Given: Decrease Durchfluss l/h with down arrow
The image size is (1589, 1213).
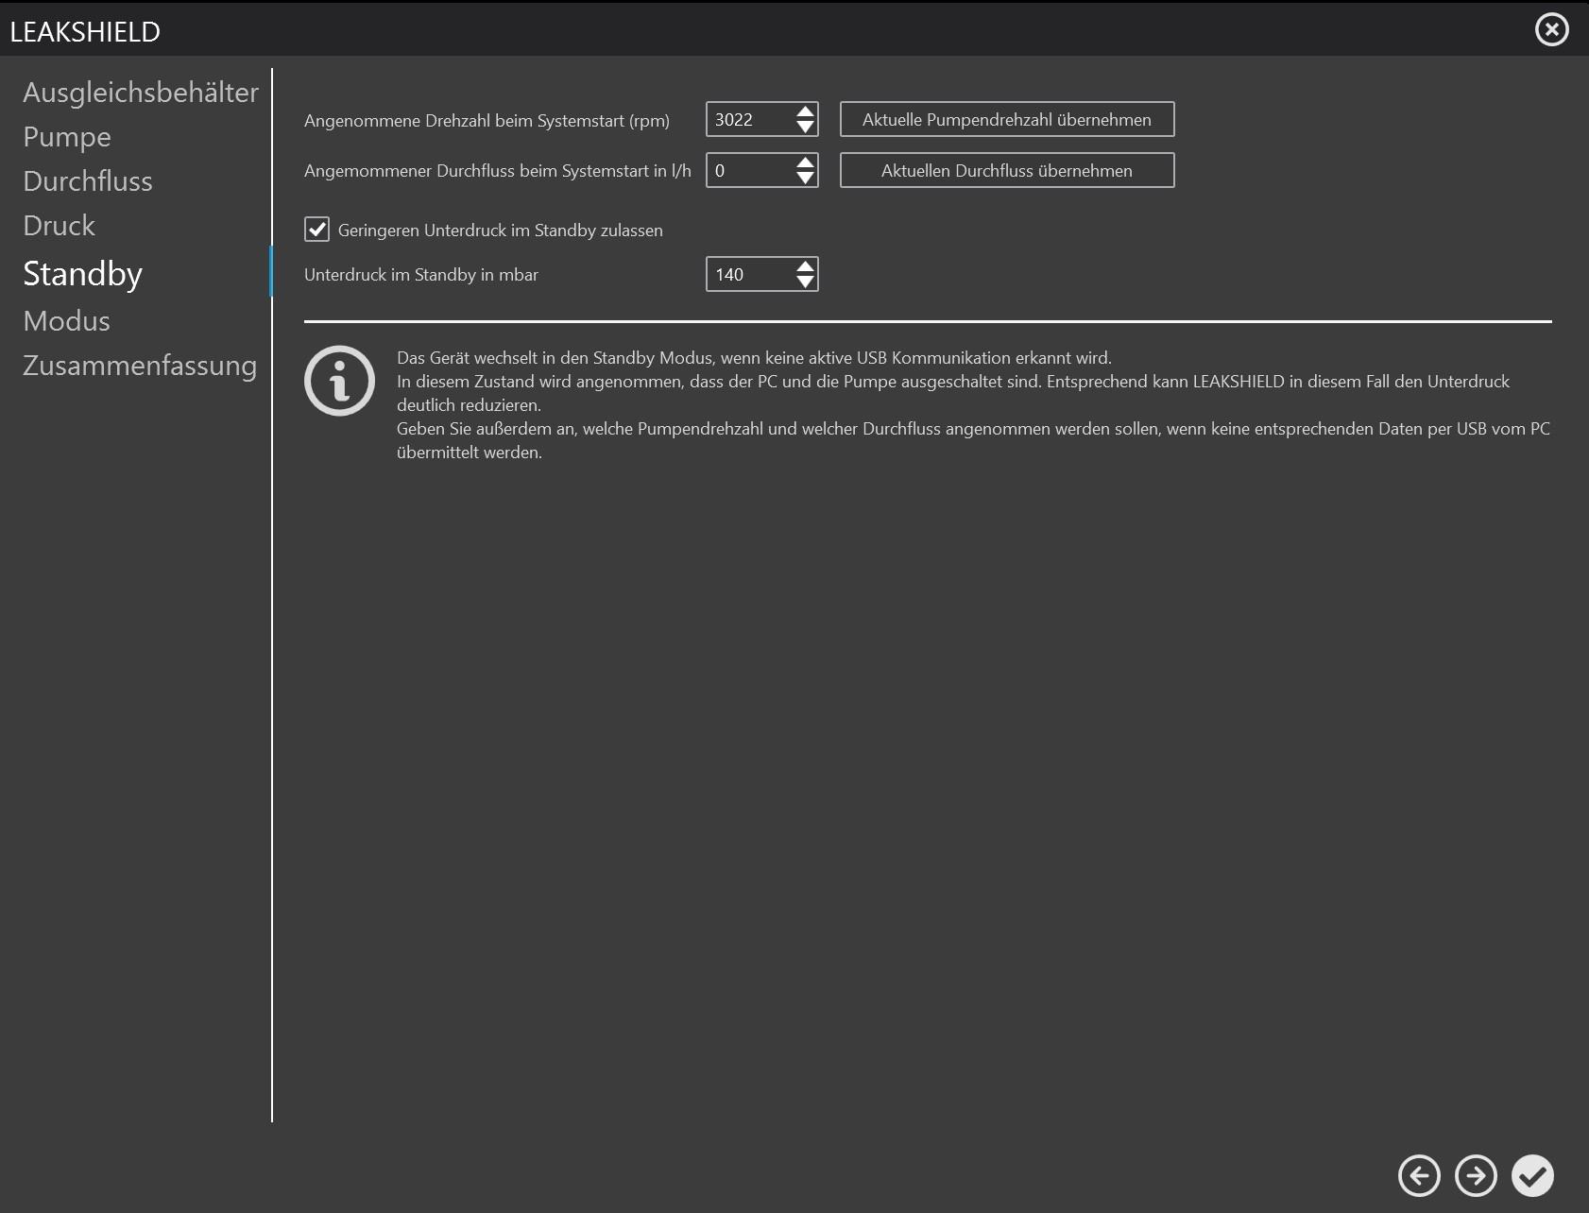Looking at the screenshot, I should [x=805, y=179].
